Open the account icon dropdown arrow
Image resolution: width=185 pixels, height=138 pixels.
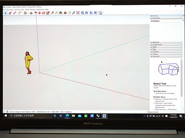[103, 13]
